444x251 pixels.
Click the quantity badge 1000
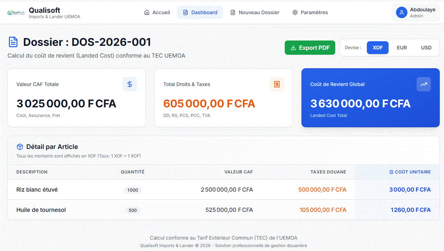133,190
